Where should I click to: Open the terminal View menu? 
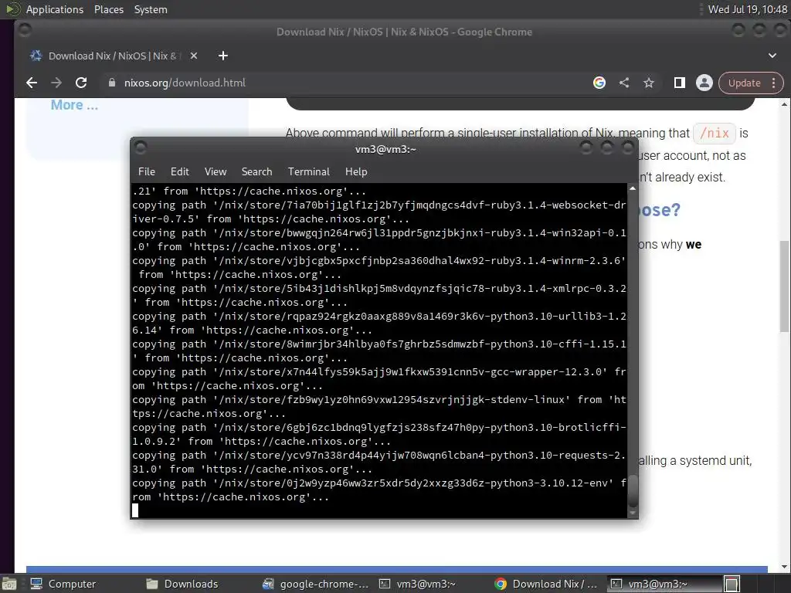(216, 172)
